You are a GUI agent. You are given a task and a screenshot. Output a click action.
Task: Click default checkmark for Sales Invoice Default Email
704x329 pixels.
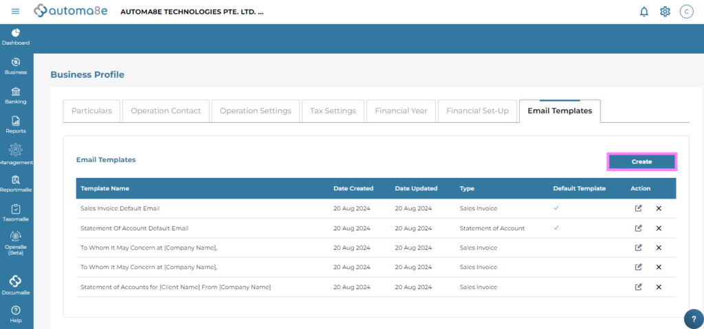tap(556, 208)
